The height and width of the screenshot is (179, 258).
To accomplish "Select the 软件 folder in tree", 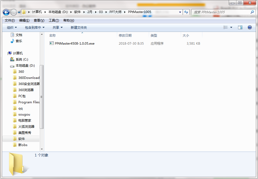I will [x=22, y=139].
